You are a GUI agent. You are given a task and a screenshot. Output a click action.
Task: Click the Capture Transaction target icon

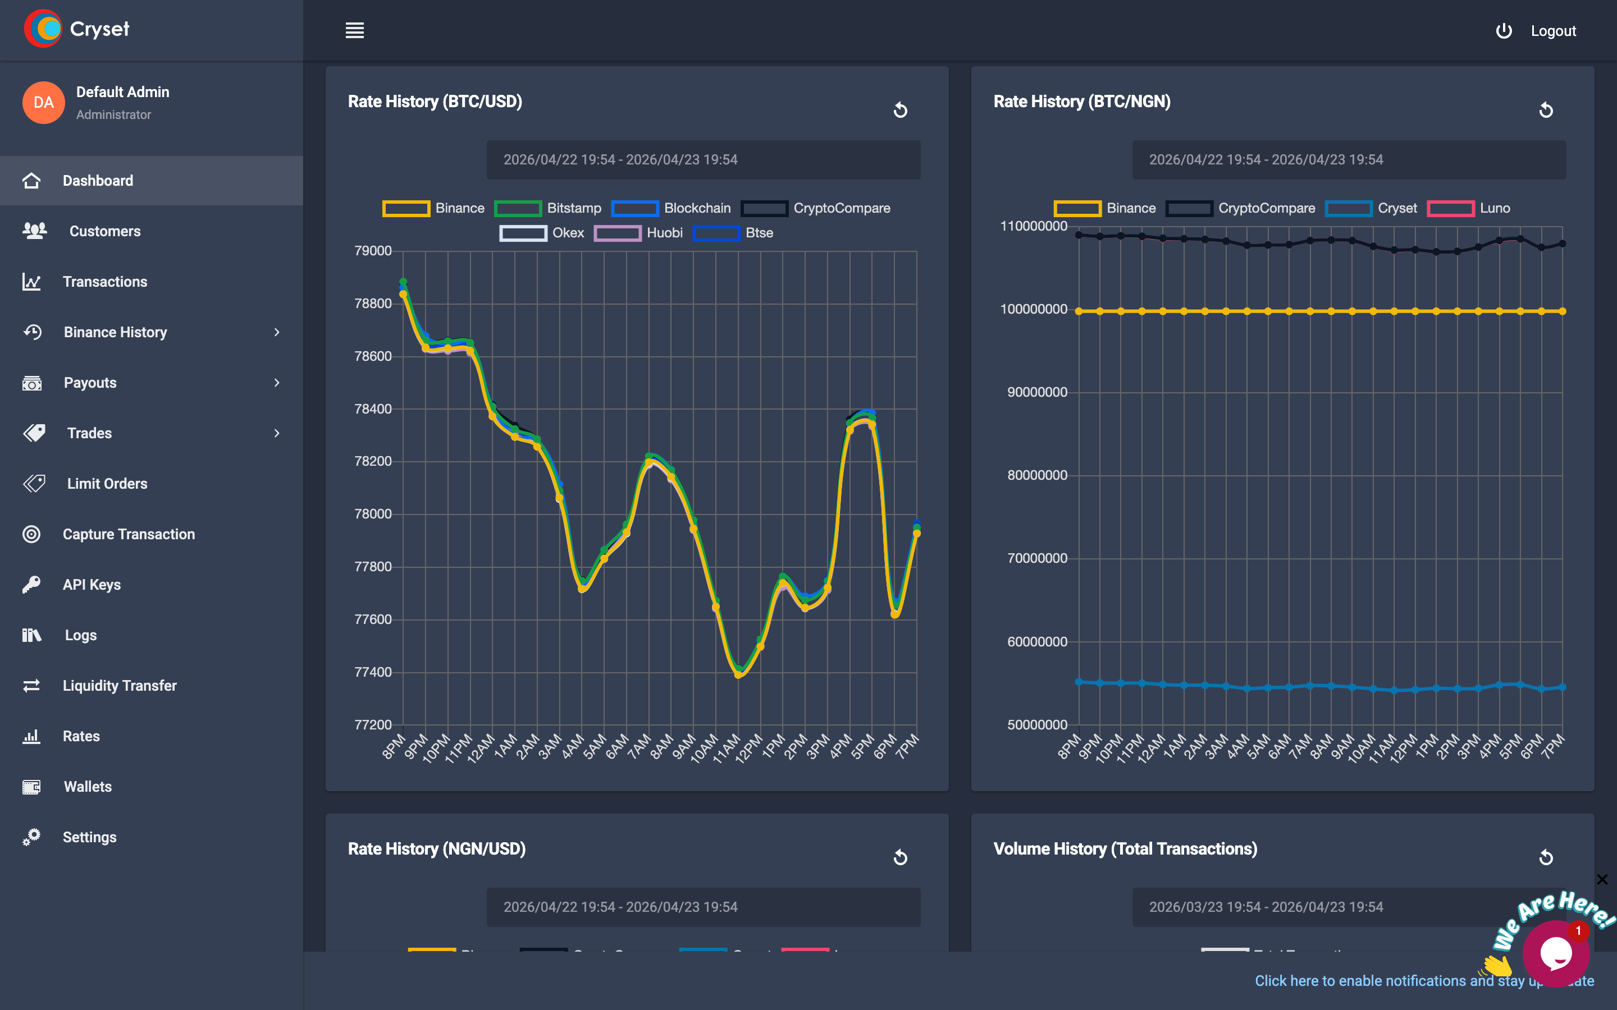click(x=31, y=534)
